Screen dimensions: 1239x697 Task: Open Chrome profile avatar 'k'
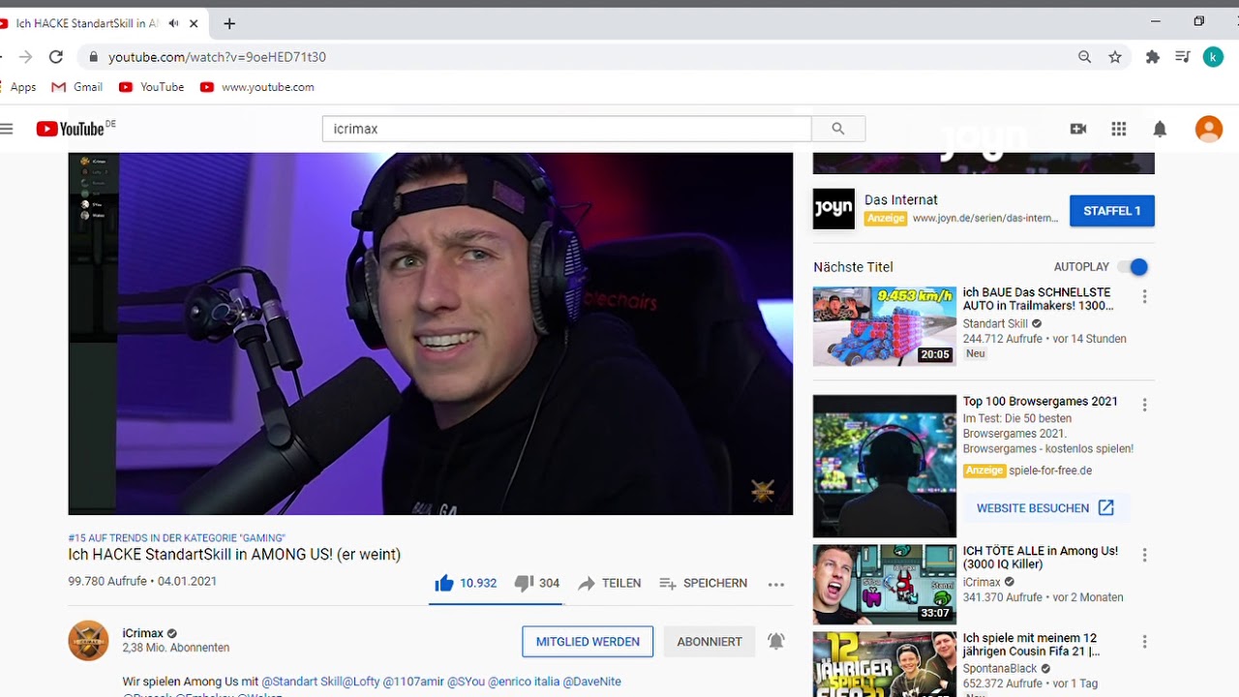pyautogui.click(x=1213, y=57)
